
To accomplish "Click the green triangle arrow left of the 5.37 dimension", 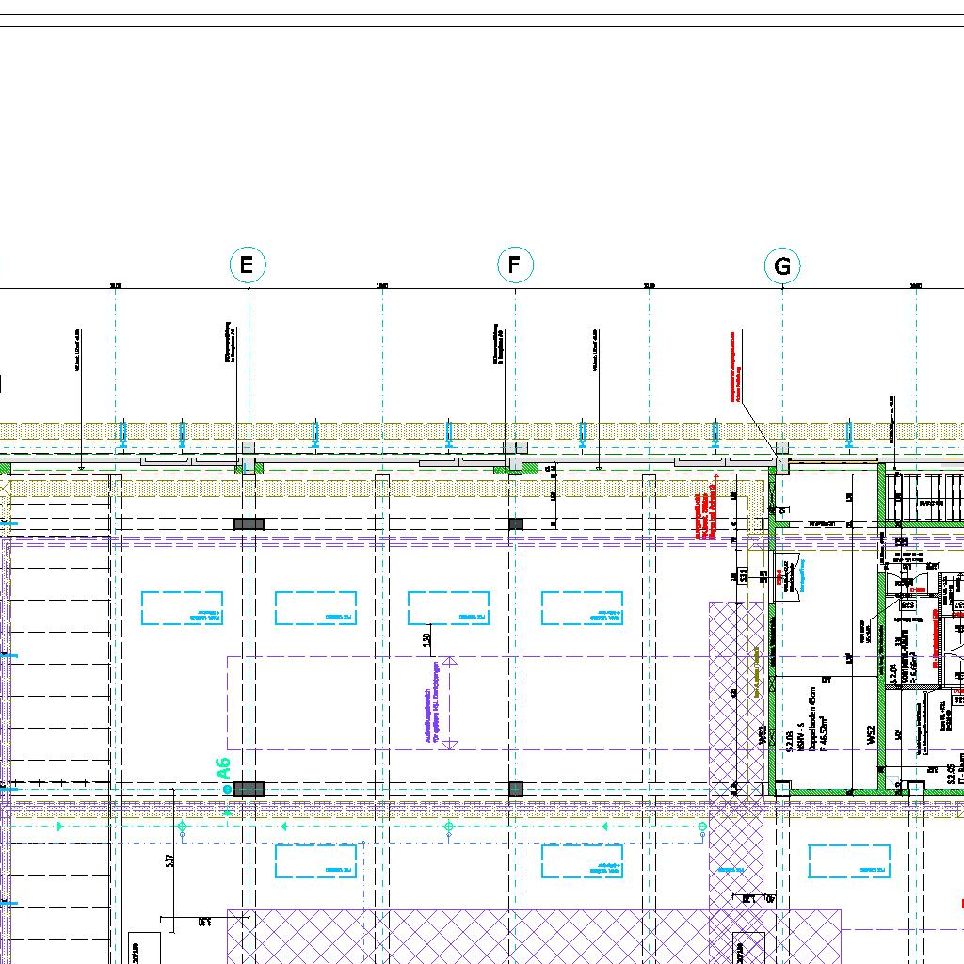I will [x=59, y=827].
